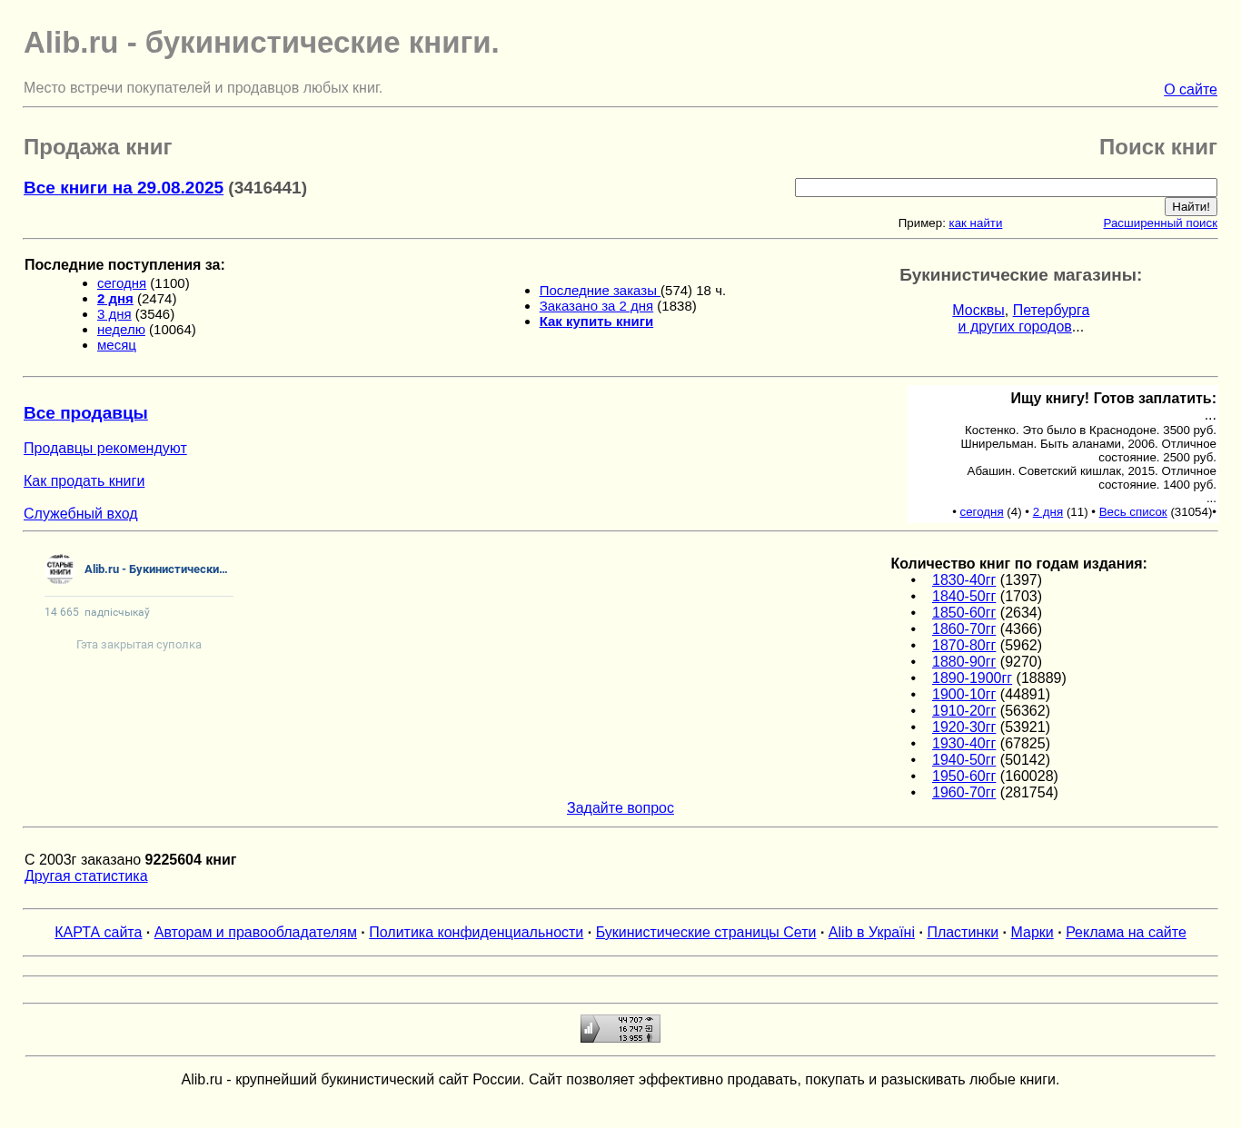Browse books from 1900-10гг
Image resolution: width=1241 pixels, height=1128 pixels.
964,695
